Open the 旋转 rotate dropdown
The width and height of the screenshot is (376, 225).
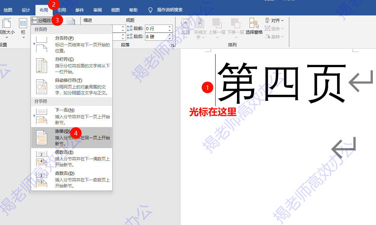274,37
